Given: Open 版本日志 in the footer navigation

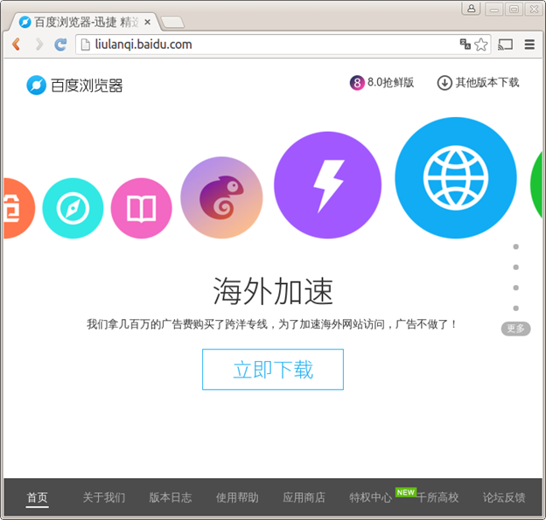Looking at the screenshot, I should [171, 497].
